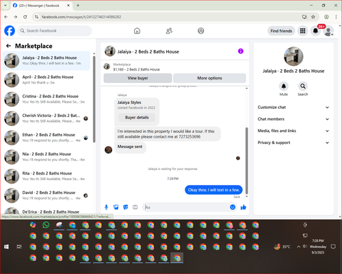Attach a file with the photo icon
This screenshot has width=342, height=274.
(x=116, y=207)
